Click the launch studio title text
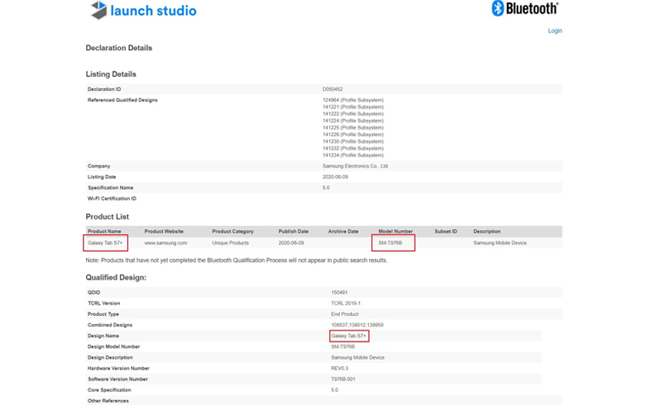648x405 pixels. pos(154,11)
